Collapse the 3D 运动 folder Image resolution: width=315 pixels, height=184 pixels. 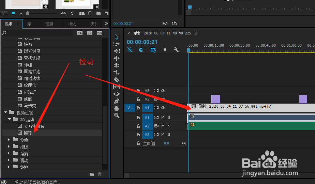(10, 119)
